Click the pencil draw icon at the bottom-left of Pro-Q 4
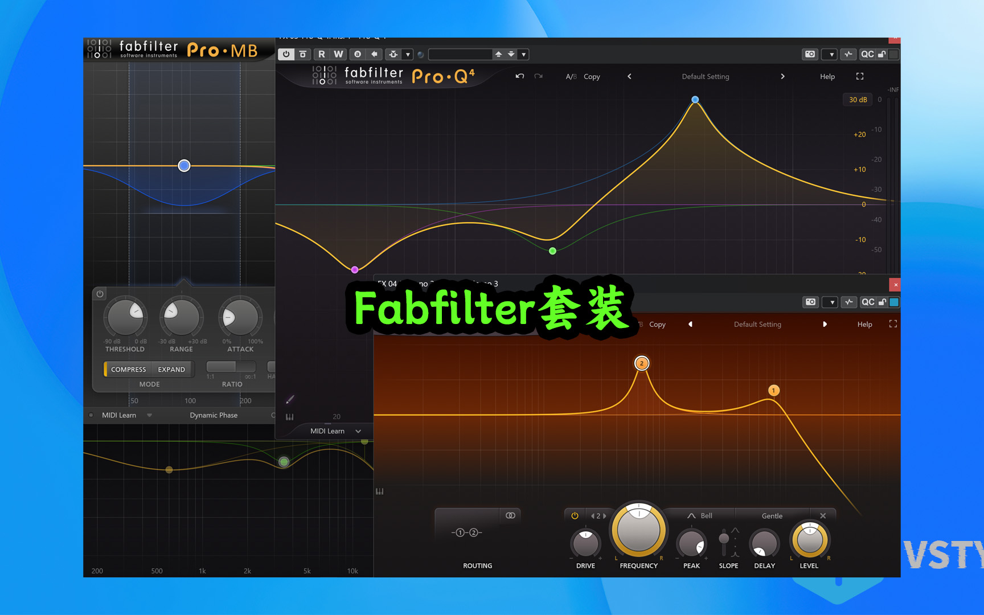The width and height of the screenshot is (984, 615). (290, 399)
